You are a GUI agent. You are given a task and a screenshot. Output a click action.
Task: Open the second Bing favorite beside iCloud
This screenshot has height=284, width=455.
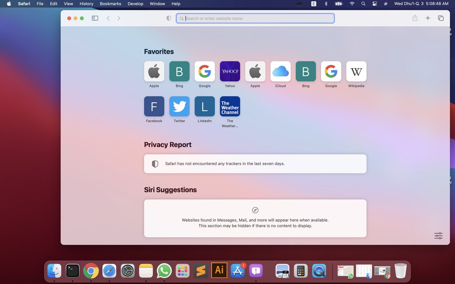[306, 71]
